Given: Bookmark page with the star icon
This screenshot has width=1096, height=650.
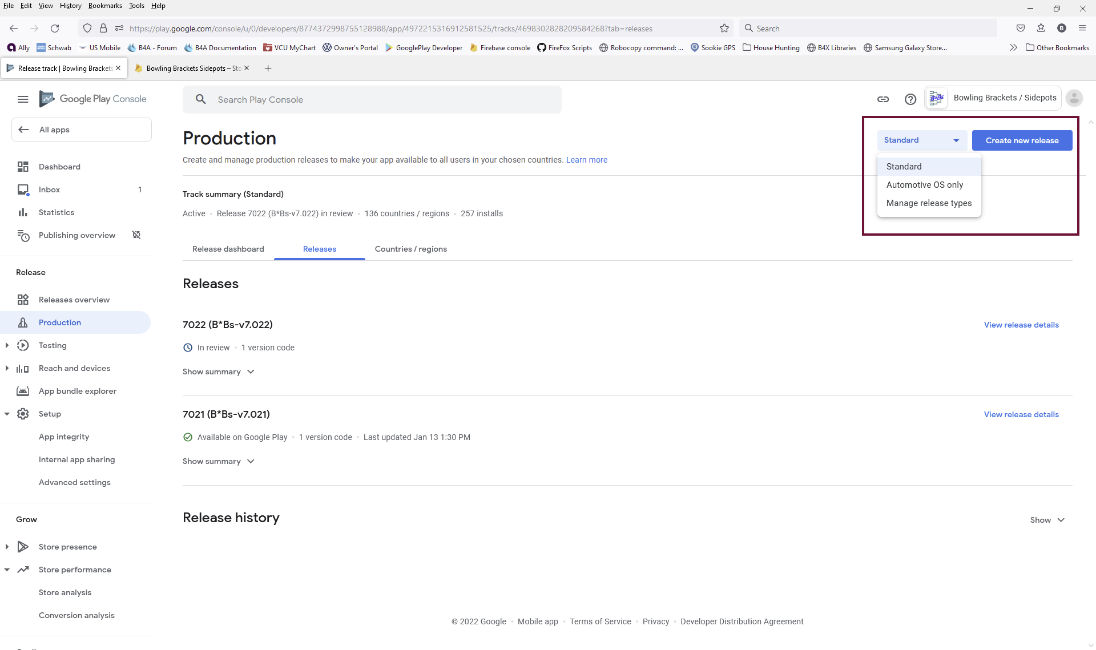Looking at the screenshot, I should pyautogui.click(x=724, y=29).
